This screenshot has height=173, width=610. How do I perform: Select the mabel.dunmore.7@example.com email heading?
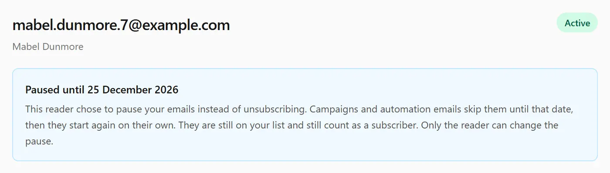coord(121,25)
